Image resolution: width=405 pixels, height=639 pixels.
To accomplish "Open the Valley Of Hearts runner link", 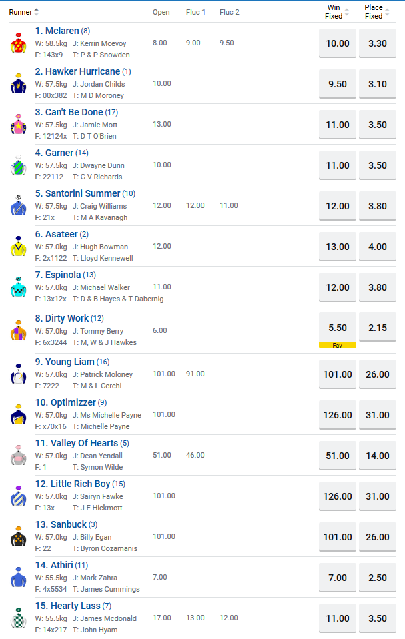I will coord(81,443).
